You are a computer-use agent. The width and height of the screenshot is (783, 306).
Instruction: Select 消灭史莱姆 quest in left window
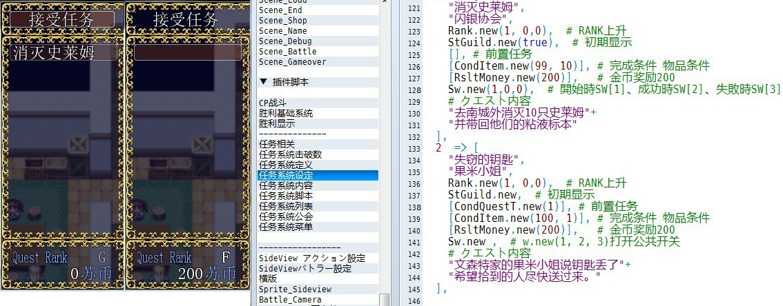(63, 53)
